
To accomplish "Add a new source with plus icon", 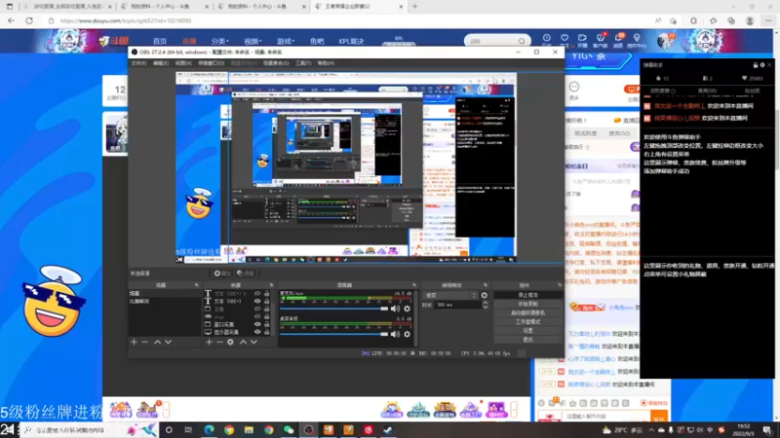I will click(209, 343).
